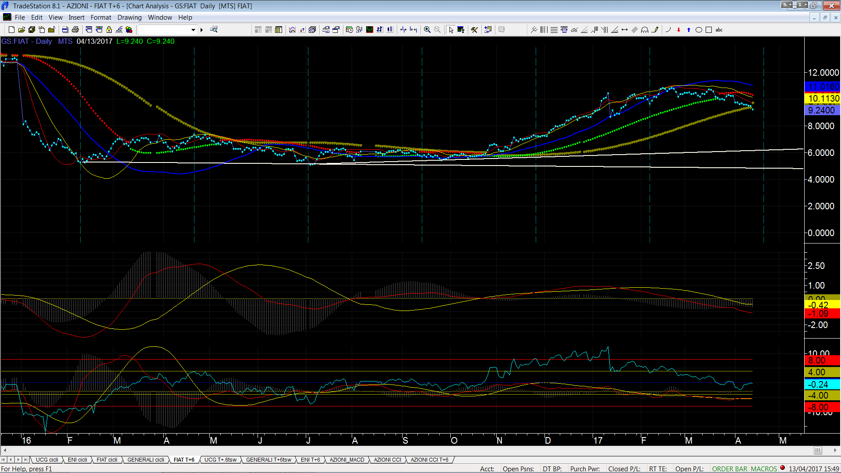Click the horizontal scrollbar right arrow
The height and width of the screenshot is (473, 841).
(835, 450)
